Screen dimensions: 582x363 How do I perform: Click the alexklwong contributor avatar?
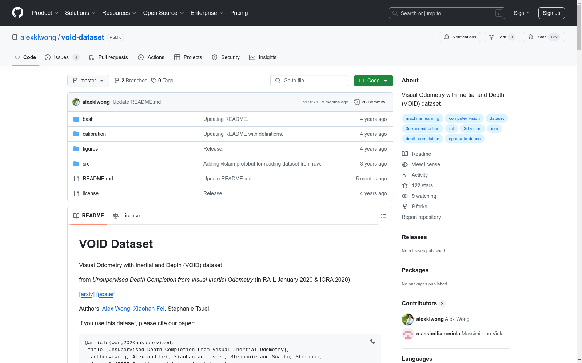point(408,319)
